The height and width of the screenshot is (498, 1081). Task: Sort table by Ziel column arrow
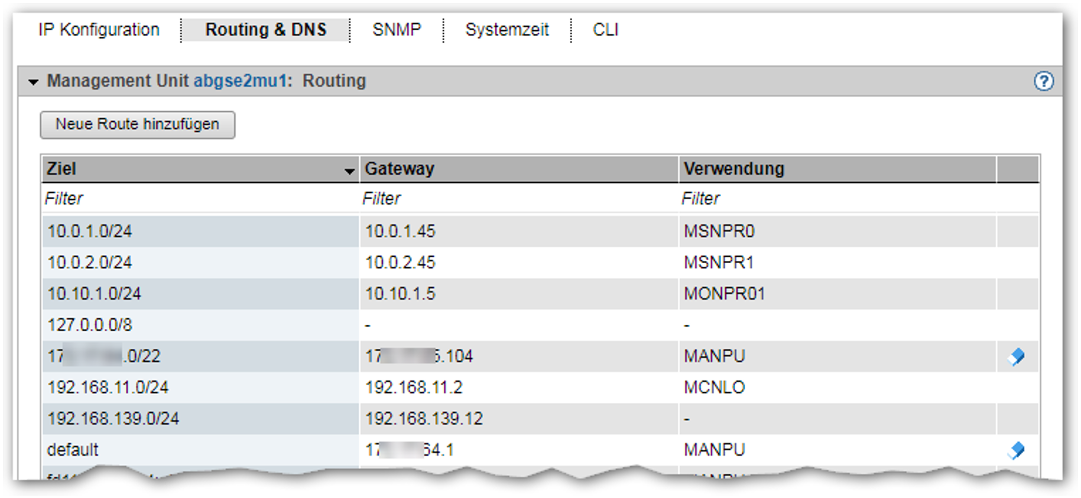click(x=349, y=171)
